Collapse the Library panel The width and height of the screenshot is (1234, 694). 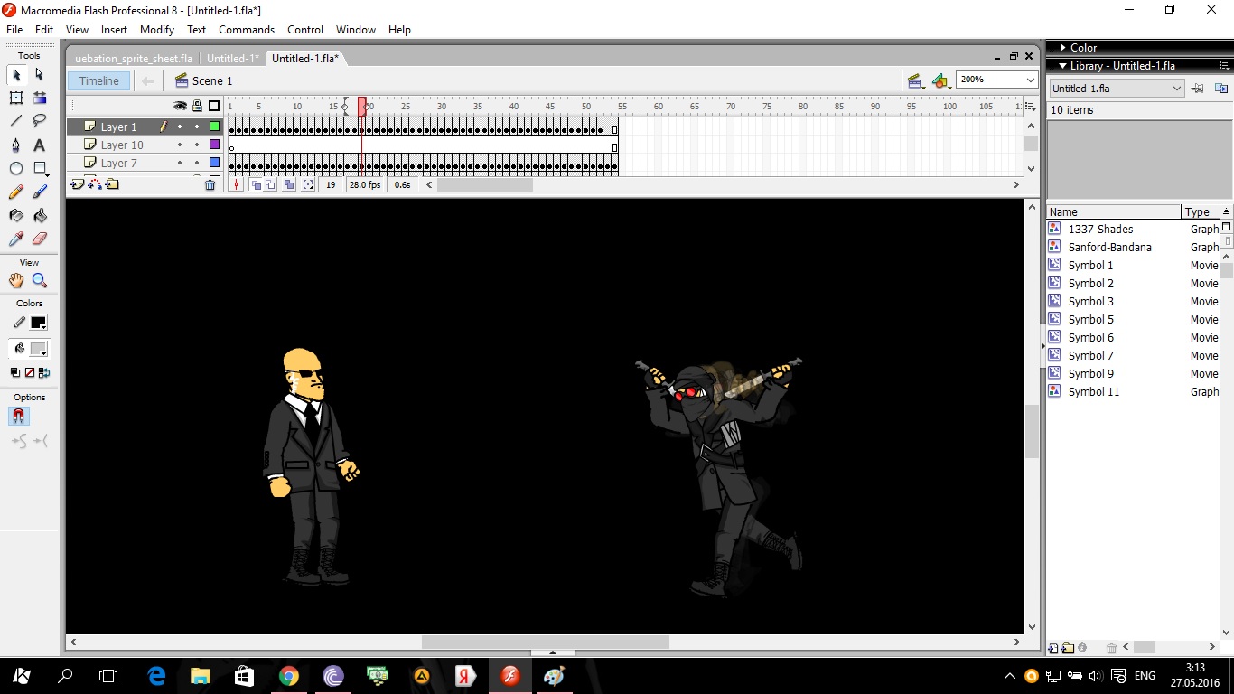pyautogui.click(x=1063, y=66)
